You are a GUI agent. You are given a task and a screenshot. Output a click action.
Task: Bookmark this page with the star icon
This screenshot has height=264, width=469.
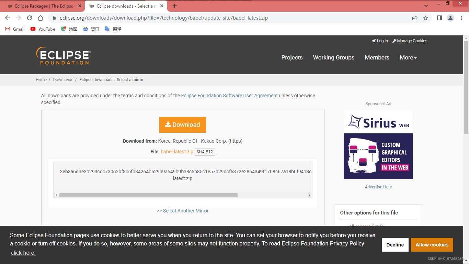(x=426, y=18)
